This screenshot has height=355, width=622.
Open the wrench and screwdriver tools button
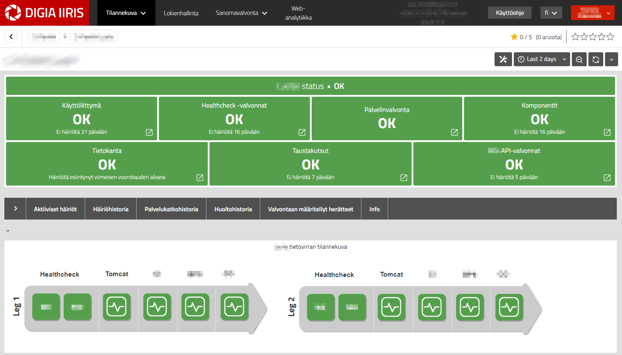[503, 59]
